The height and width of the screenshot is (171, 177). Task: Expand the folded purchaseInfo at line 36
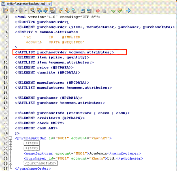point(10,163)
